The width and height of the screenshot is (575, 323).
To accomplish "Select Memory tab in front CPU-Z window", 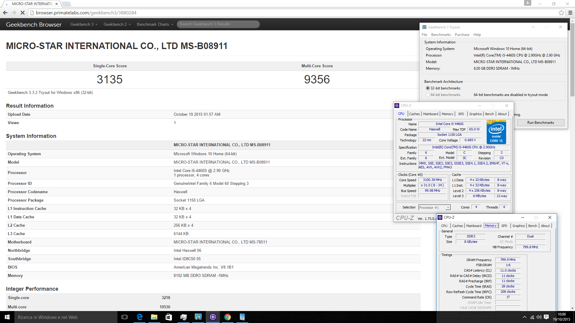I will click(x=491, y=226).
